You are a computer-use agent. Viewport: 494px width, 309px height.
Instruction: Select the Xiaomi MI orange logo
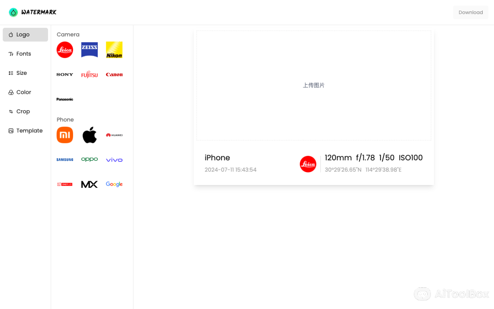(x=65, y=135)
